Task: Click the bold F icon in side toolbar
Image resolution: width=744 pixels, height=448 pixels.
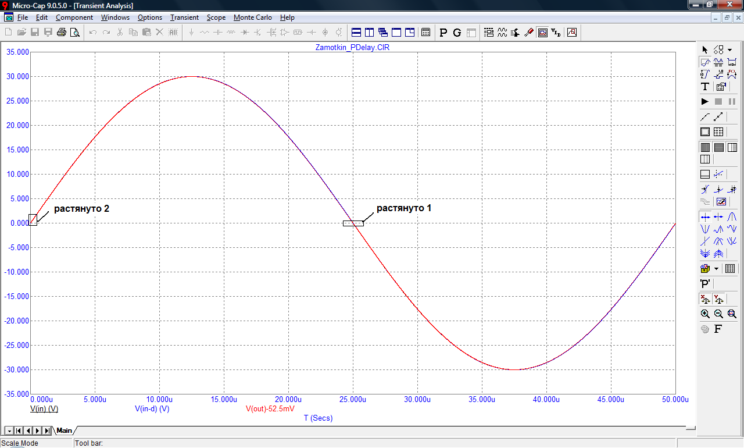Action: click(718, 329)
